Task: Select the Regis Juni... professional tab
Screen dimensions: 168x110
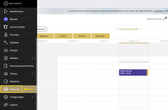Action: pyautogui.click(x=45, y=36)
